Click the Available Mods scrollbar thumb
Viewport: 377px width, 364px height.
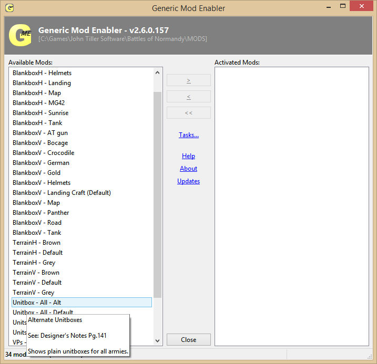[158, 195]
